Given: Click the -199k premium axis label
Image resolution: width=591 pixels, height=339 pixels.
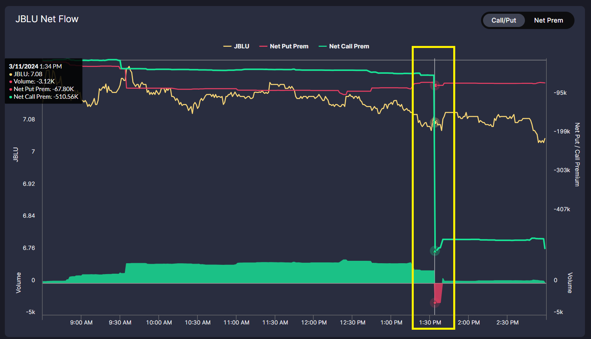Looking at the screenshot, I should pos(562,131).
